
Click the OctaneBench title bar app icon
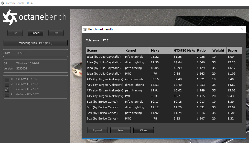click(3, 3)
